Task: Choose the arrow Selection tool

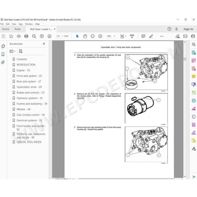Action: pos(77,36)
